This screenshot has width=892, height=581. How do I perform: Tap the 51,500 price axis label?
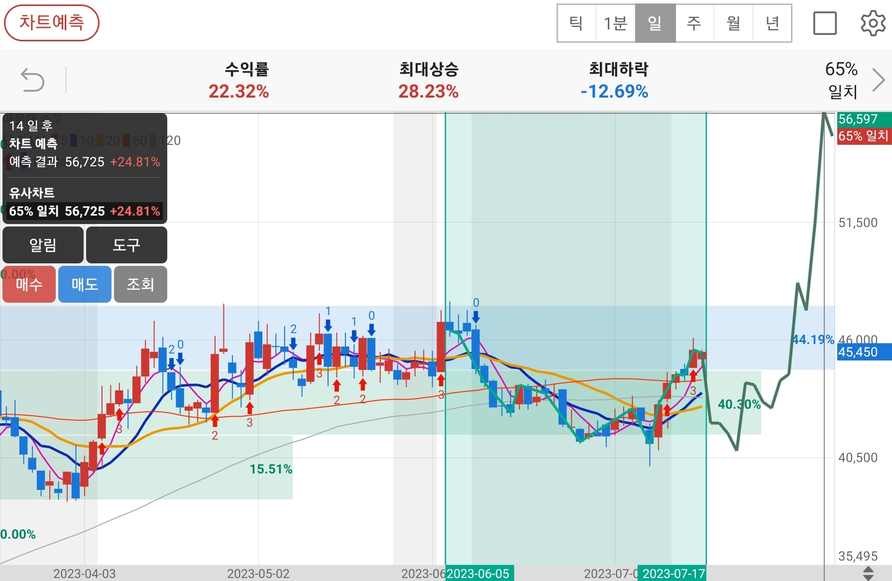click(x=858, y=223)
